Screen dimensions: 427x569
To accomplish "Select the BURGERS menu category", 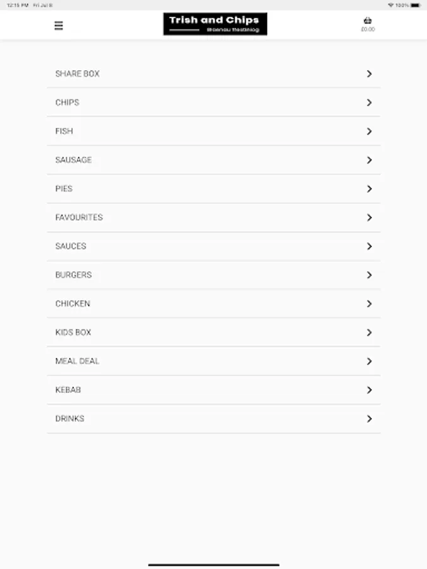I will (x=214, y=275).
